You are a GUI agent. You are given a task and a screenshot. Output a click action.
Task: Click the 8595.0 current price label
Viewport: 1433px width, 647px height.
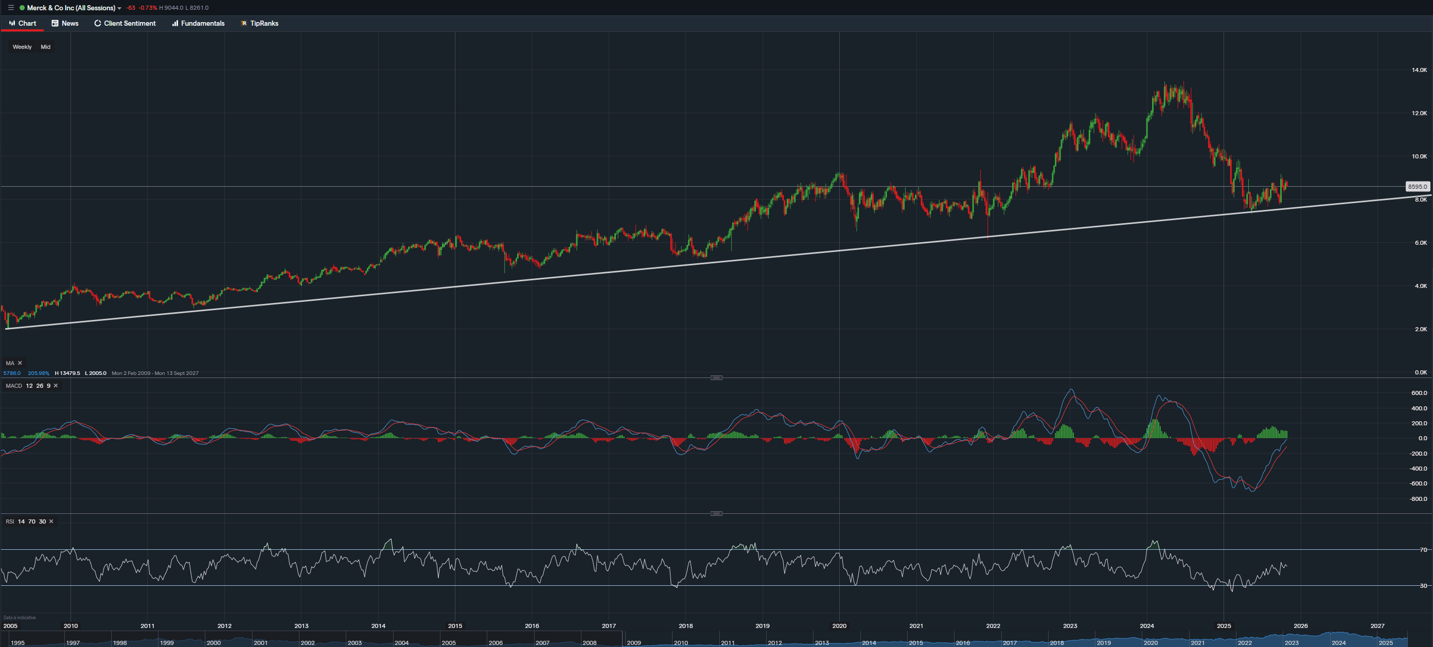(x=1417, y=187)
